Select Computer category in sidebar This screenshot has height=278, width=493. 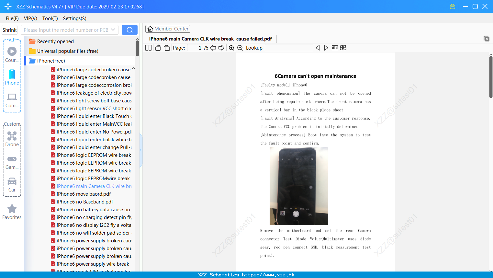[x=12, y=100]
